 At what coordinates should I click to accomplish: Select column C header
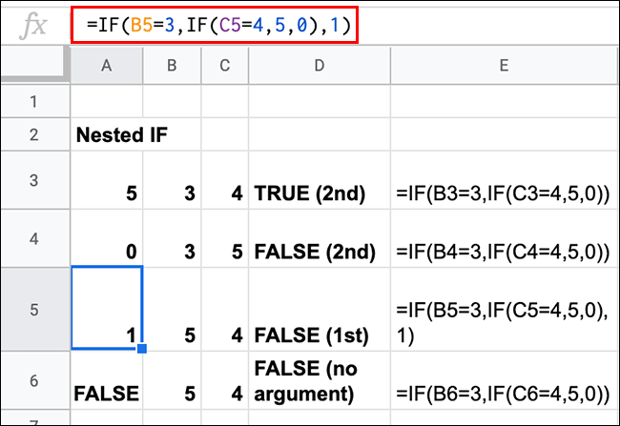pos(223,64)
